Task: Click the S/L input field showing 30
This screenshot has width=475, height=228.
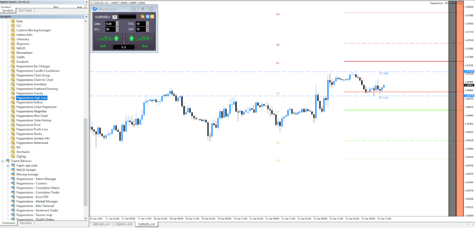Action: tap(110, 29)
